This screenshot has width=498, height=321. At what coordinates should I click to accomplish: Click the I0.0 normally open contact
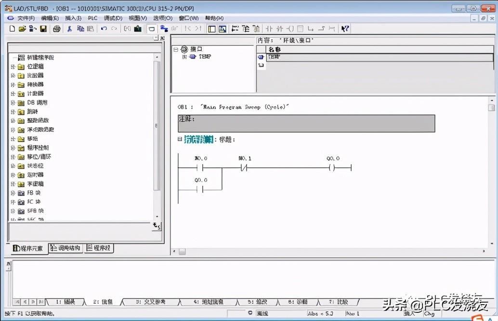point(200,168)
